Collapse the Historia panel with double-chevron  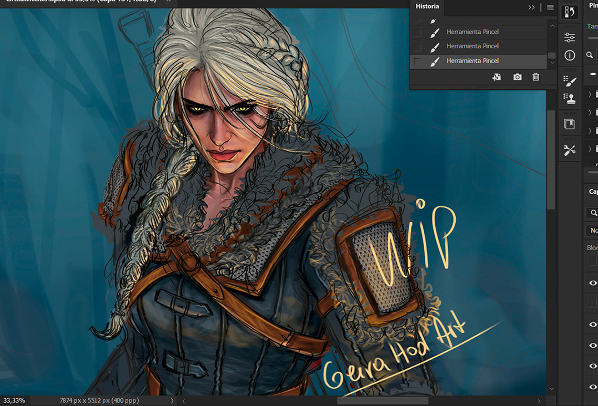pos(531,7)
